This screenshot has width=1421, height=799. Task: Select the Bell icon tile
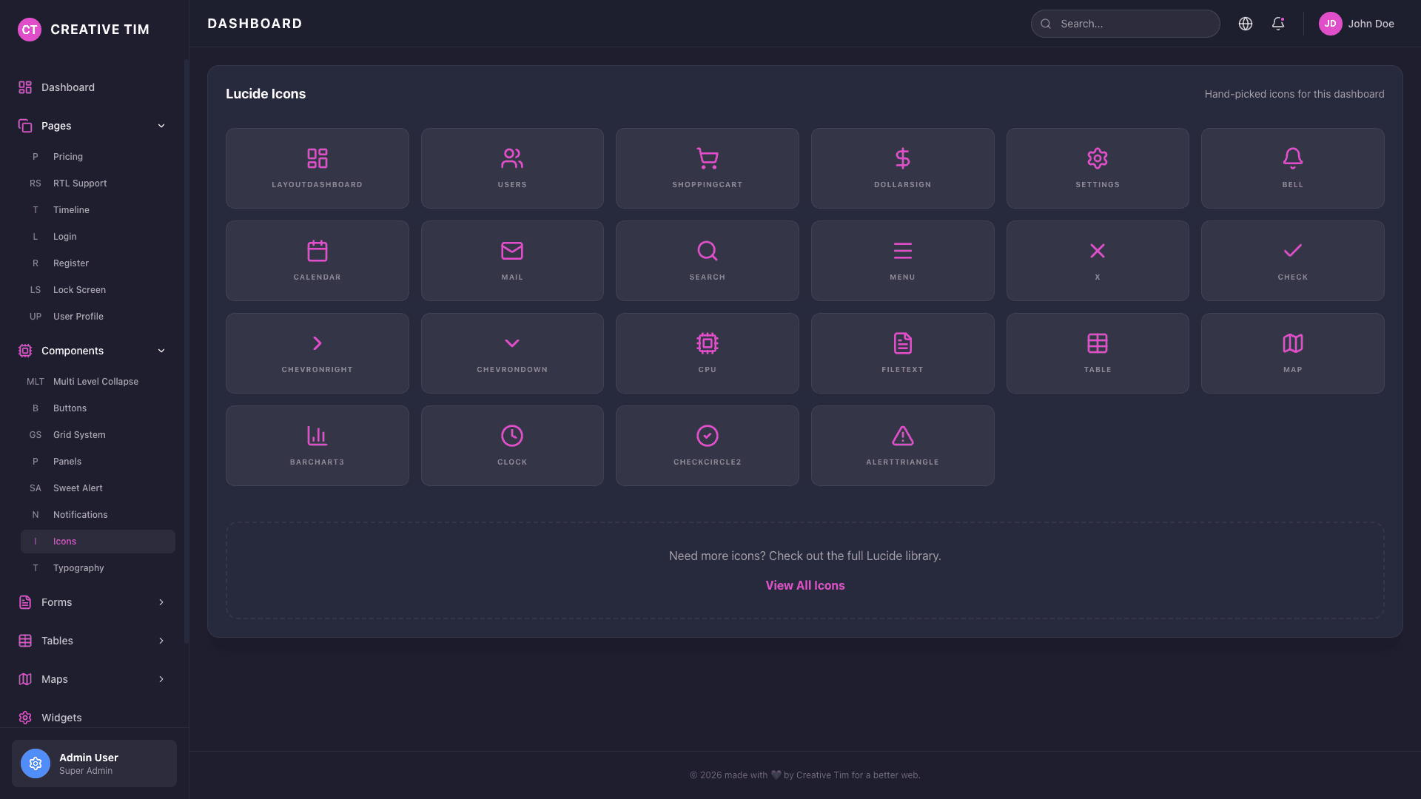coord(1292,168)
